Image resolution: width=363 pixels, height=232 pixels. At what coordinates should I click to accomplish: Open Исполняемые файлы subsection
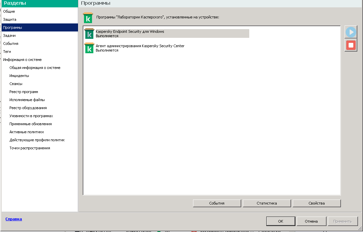pyautogui.click(x=27, y=100)
